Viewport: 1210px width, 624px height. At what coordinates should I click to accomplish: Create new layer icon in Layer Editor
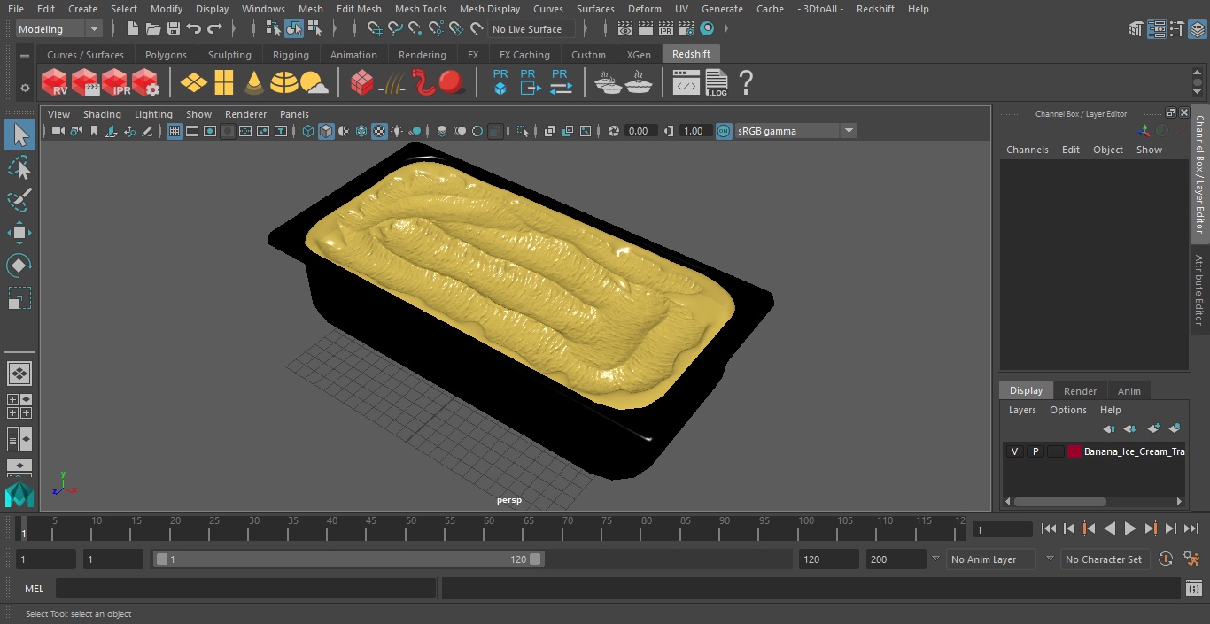coord(1153,428)
